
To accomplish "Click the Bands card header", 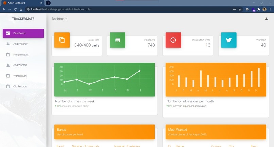I will (x=104, y=132).
